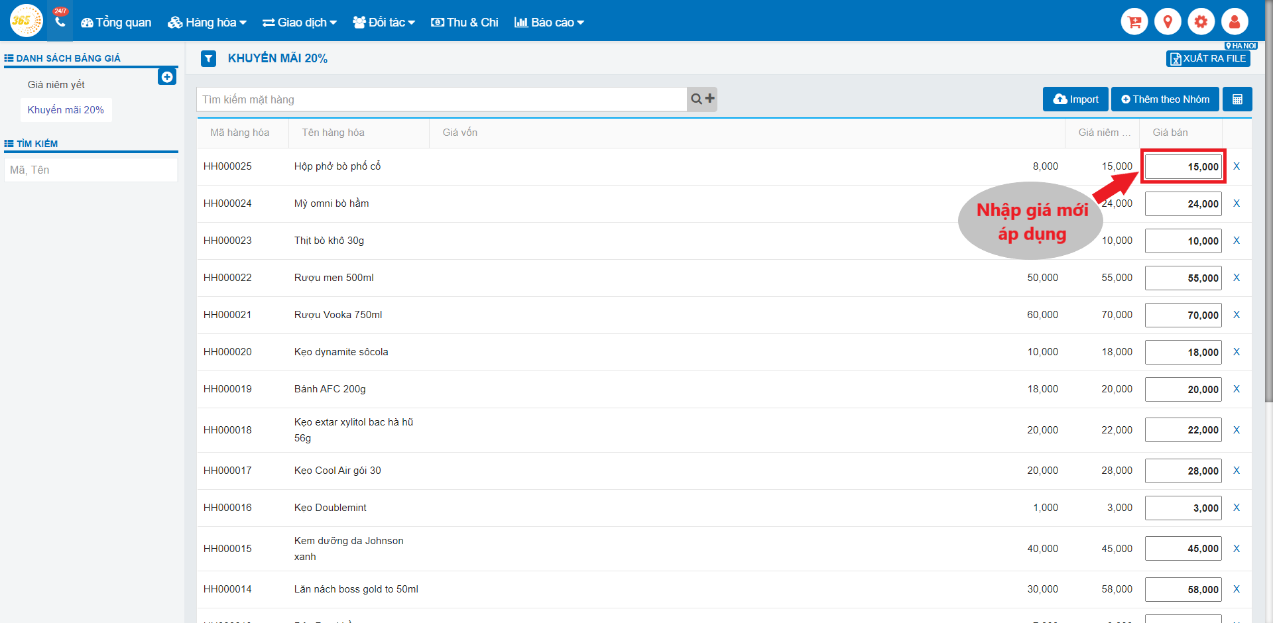
Task: Click the Import button
Action: click(x=1075, y=99)
